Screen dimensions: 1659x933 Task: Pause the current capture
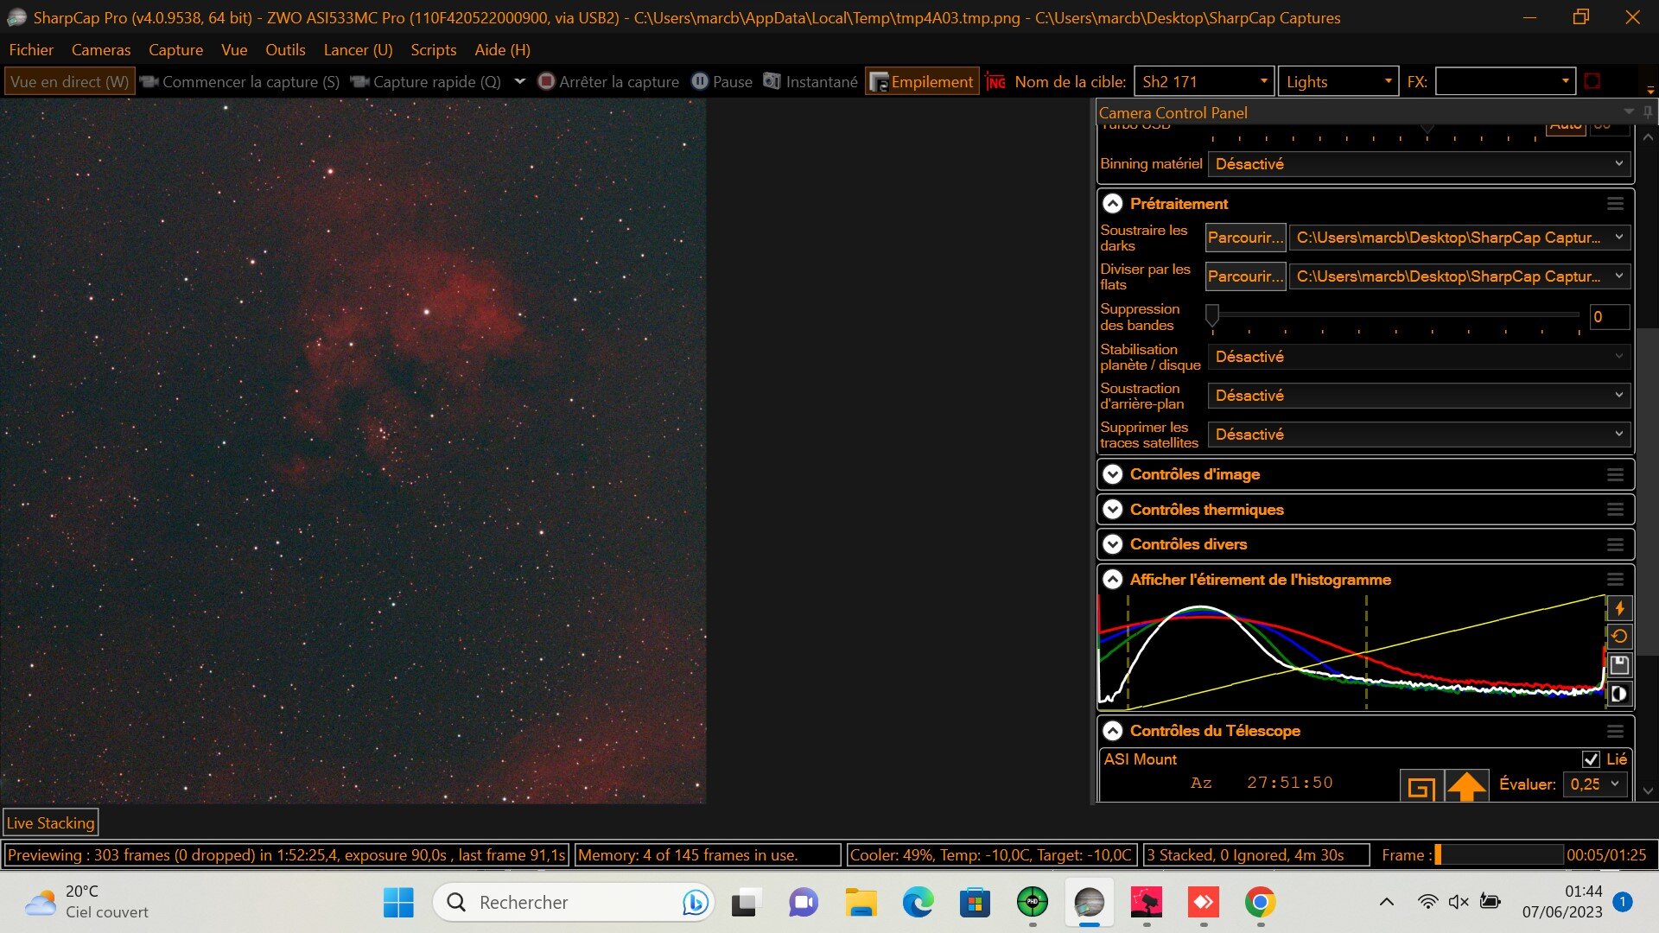[x=722, y=82]
